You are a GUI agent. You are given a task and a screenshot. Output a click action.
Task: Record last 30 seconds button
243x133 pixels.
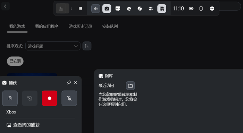pyautogui.click(x=30, y=98)
